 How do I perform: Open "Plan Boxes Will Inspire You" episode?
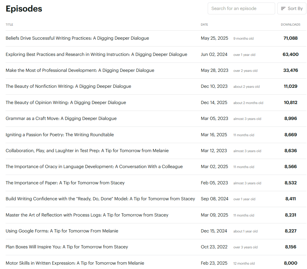67,247
